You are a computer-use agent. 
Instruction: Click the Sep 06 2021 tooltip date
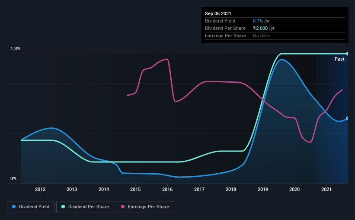pyautogui.click(x=218, y=13)
